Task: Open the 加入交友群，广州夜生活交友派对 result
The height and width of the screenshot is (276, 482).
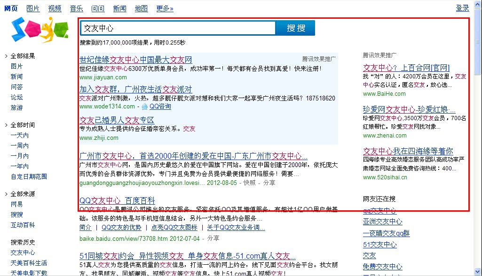Action: tap(135, 89)
